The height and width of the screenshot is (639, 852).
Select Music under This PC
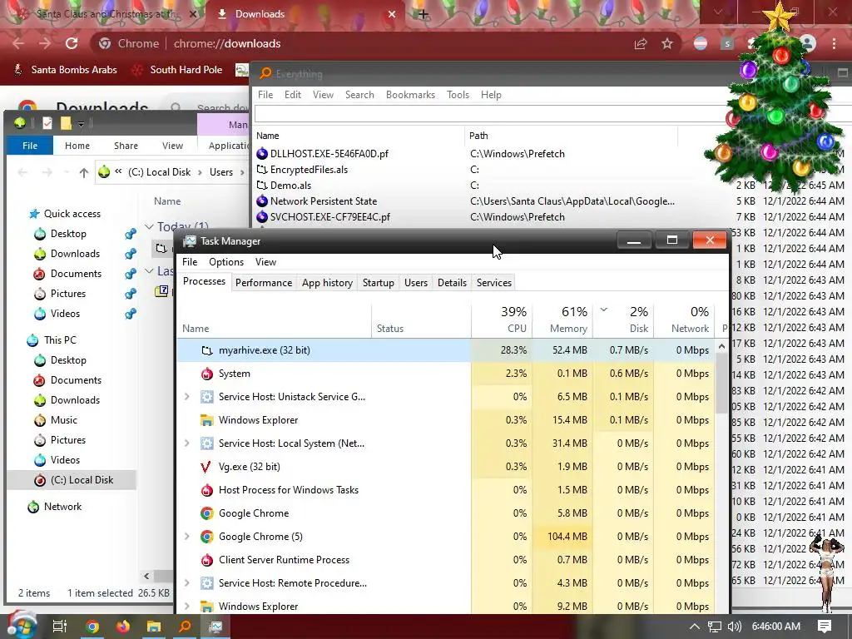[63, 420]
